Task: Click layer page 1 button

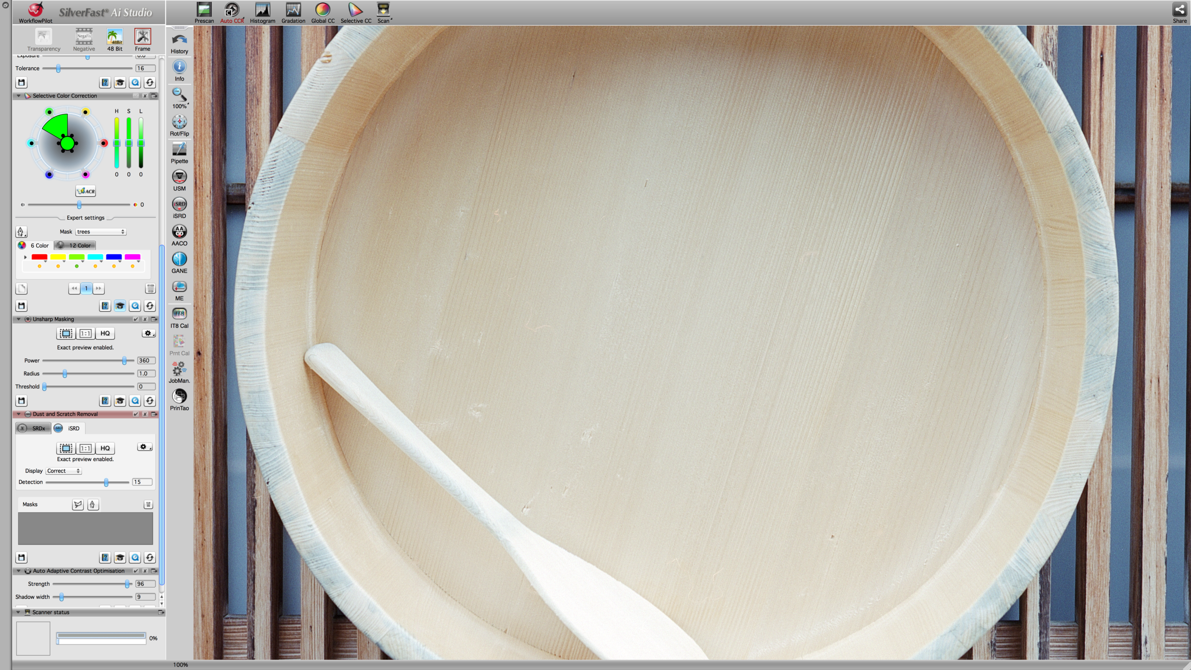Action: pyautogui.click(x=86, y=288)
